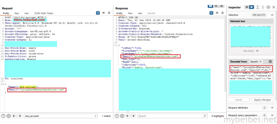Image resolution: width=277 pixels, height=124 pixels.
Task: Toggle request message wrap icon
Action: (x=98, y=13)
